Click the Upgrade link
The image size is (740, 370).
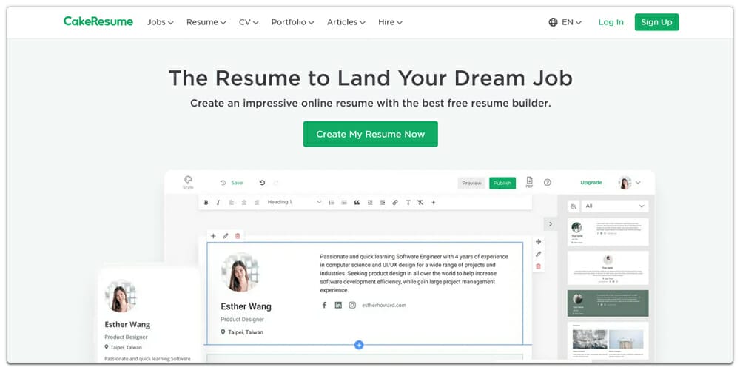pyautogui.click(x=591, y=183)
